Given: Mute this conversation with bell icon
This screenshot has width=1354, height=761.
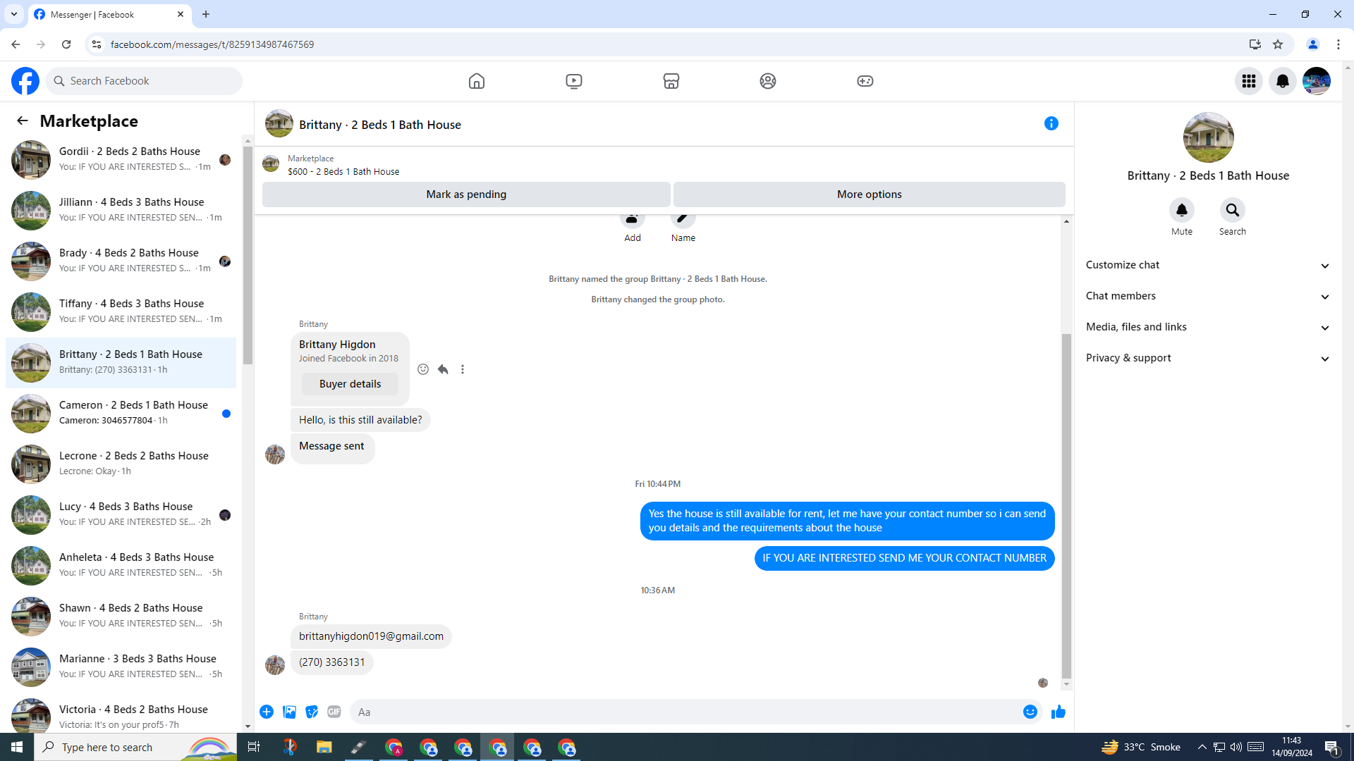Looking at the screenshot, I should coord(1181,211).
